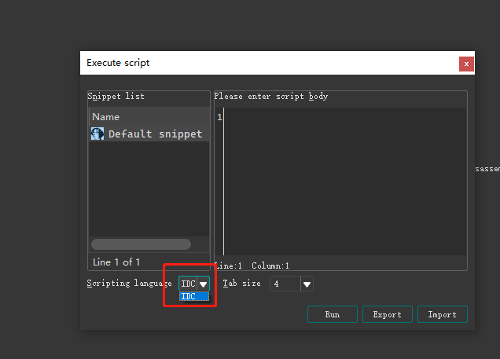Click the Line:1 Column:1 status text
The image size is (500, 359).
click(252, 266)
